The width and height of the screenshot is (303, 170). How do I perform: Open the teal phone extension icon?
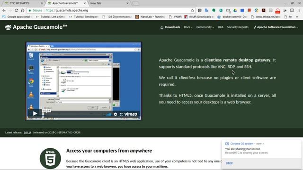221,10
